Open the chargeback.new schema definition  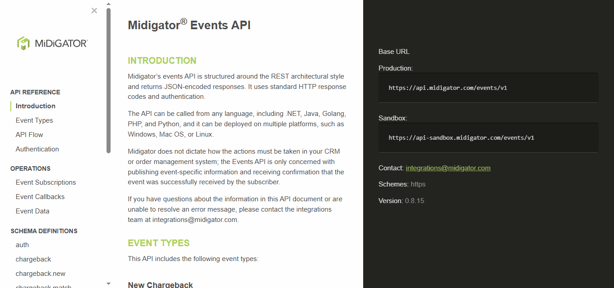(40, 274)
